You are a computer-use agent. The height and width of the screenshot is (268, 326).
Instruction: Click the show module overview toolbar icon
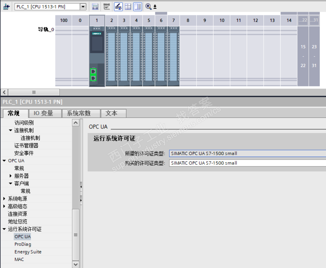pos(95,7)
